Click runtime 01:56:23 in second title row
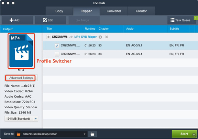Image resolution: width=198 pixels, height=139 pixels. (x=90, y=54)
